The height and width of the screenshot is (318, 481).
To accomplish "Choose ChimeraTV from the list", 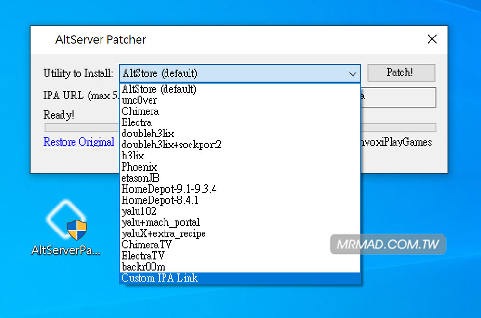I will point(240,245).
